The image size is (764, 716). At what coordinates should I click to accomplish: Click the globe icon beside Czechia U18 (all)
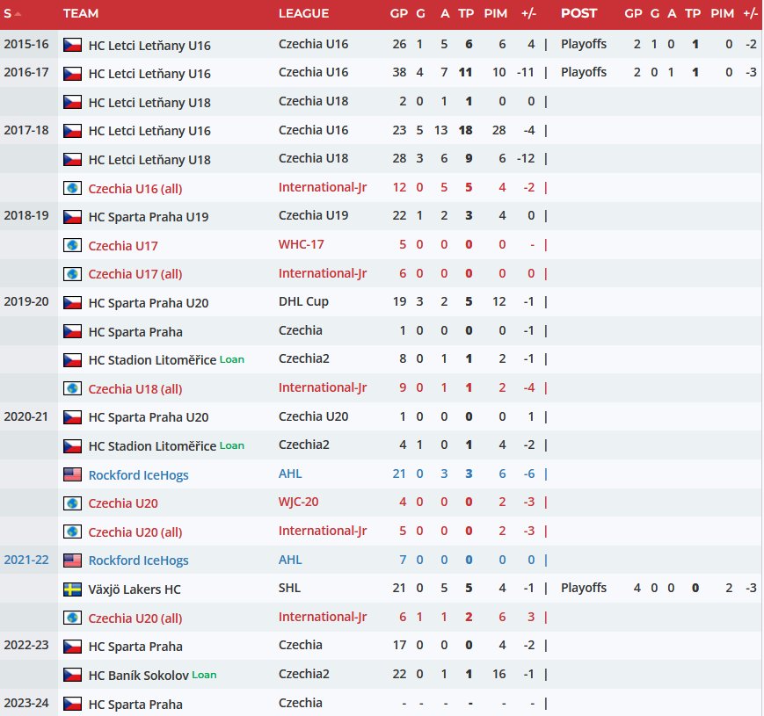point(73,388)
